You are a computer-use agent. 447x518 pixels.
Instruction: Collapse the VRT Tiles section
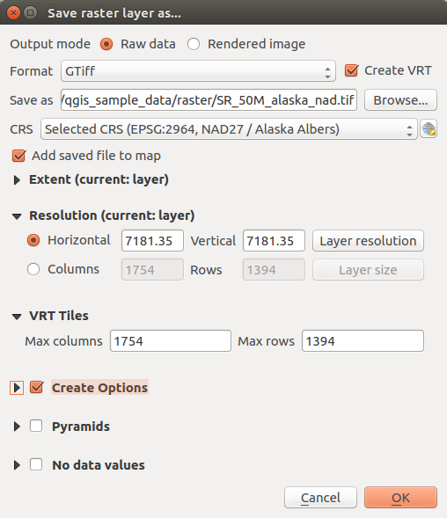pyautogui.click(x=17, y=317)
